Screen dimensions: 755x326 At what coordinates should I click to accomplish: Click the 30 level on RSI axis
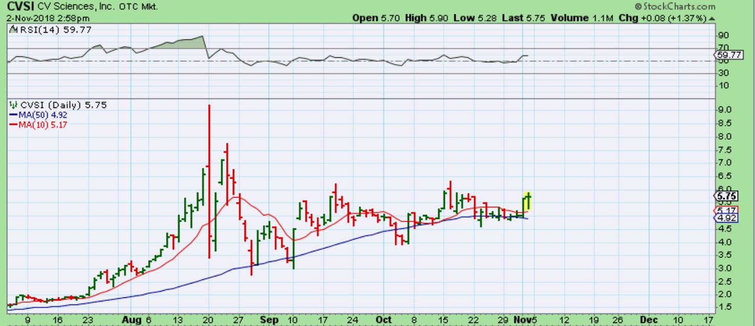[724, 73]
